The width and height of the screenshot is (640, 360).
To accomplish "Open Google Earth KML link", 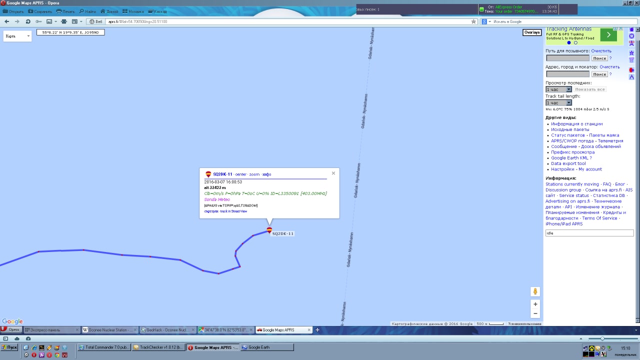I will [x=569, y=158].
